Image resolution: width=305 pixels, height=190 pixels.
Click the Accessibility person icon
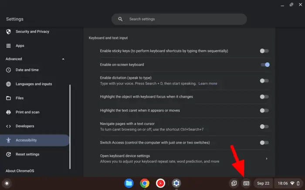tap(8, 140)
